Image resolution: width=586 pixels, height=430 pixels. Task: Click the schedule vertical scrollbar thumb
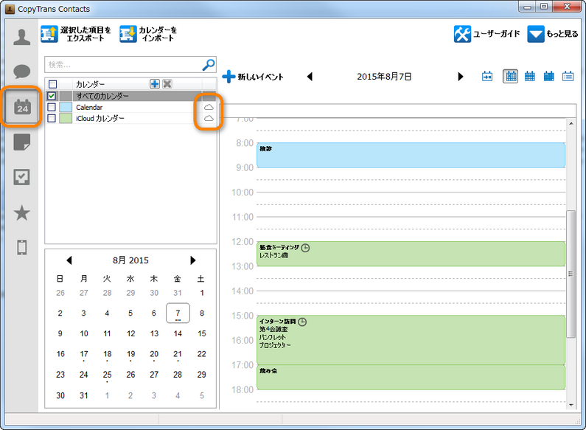(x=571, y=274)
